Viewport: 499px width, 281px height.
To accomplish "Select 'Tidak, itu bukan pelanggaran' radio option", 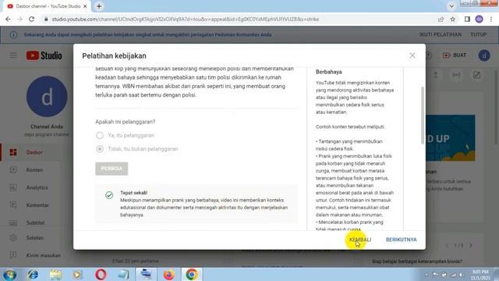I will (x=100, y=149).
